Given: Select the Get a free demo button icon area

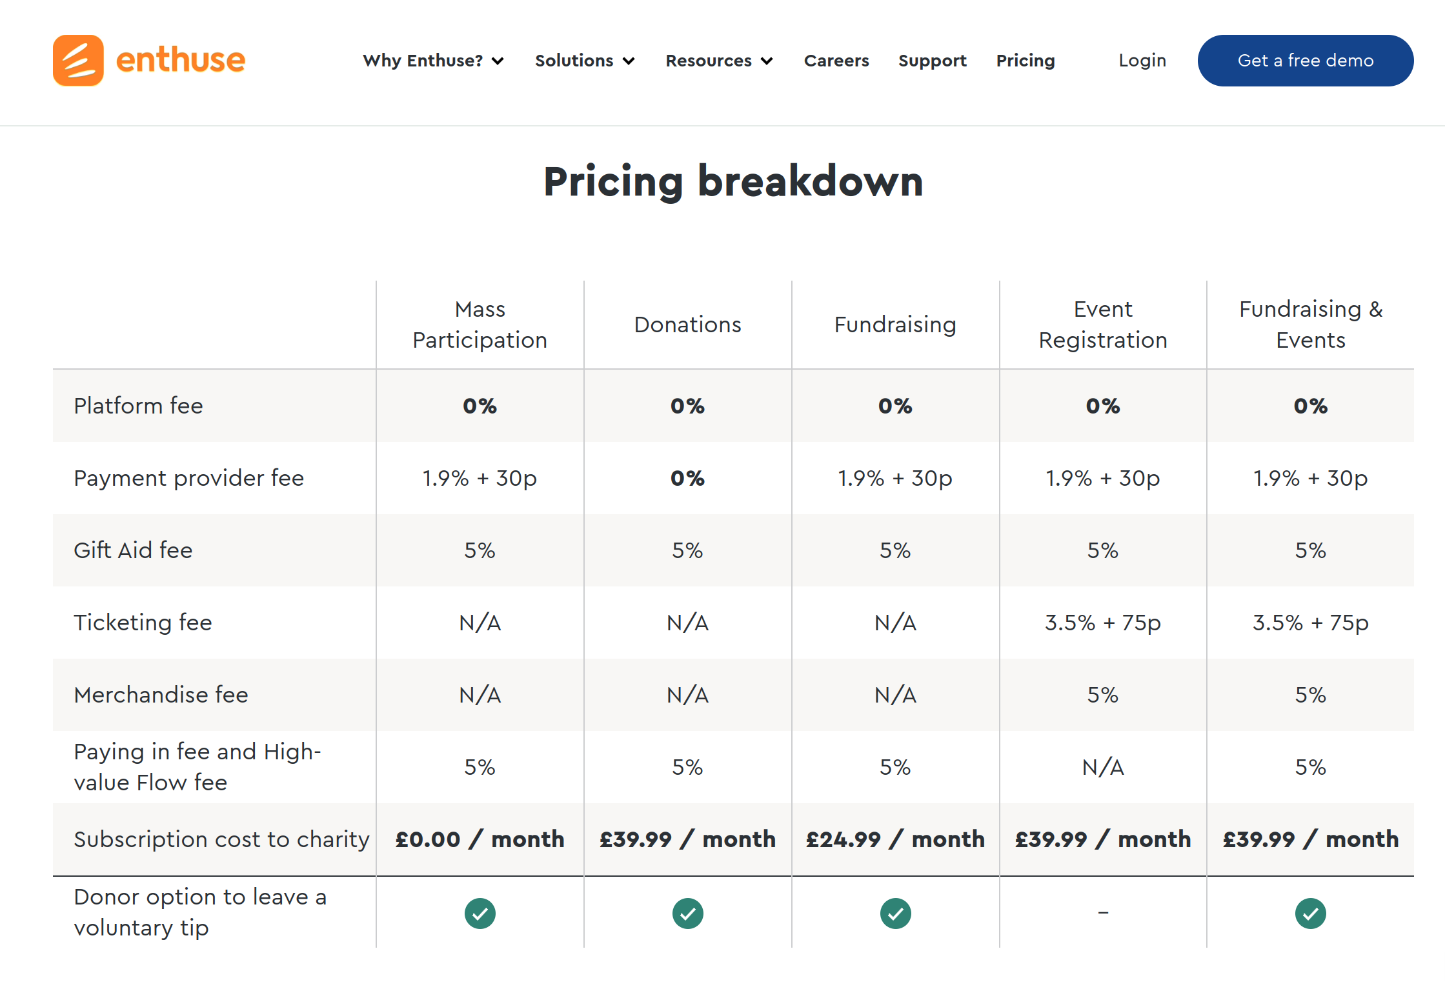Looking at the screenshot, I should click(1305, 60).
